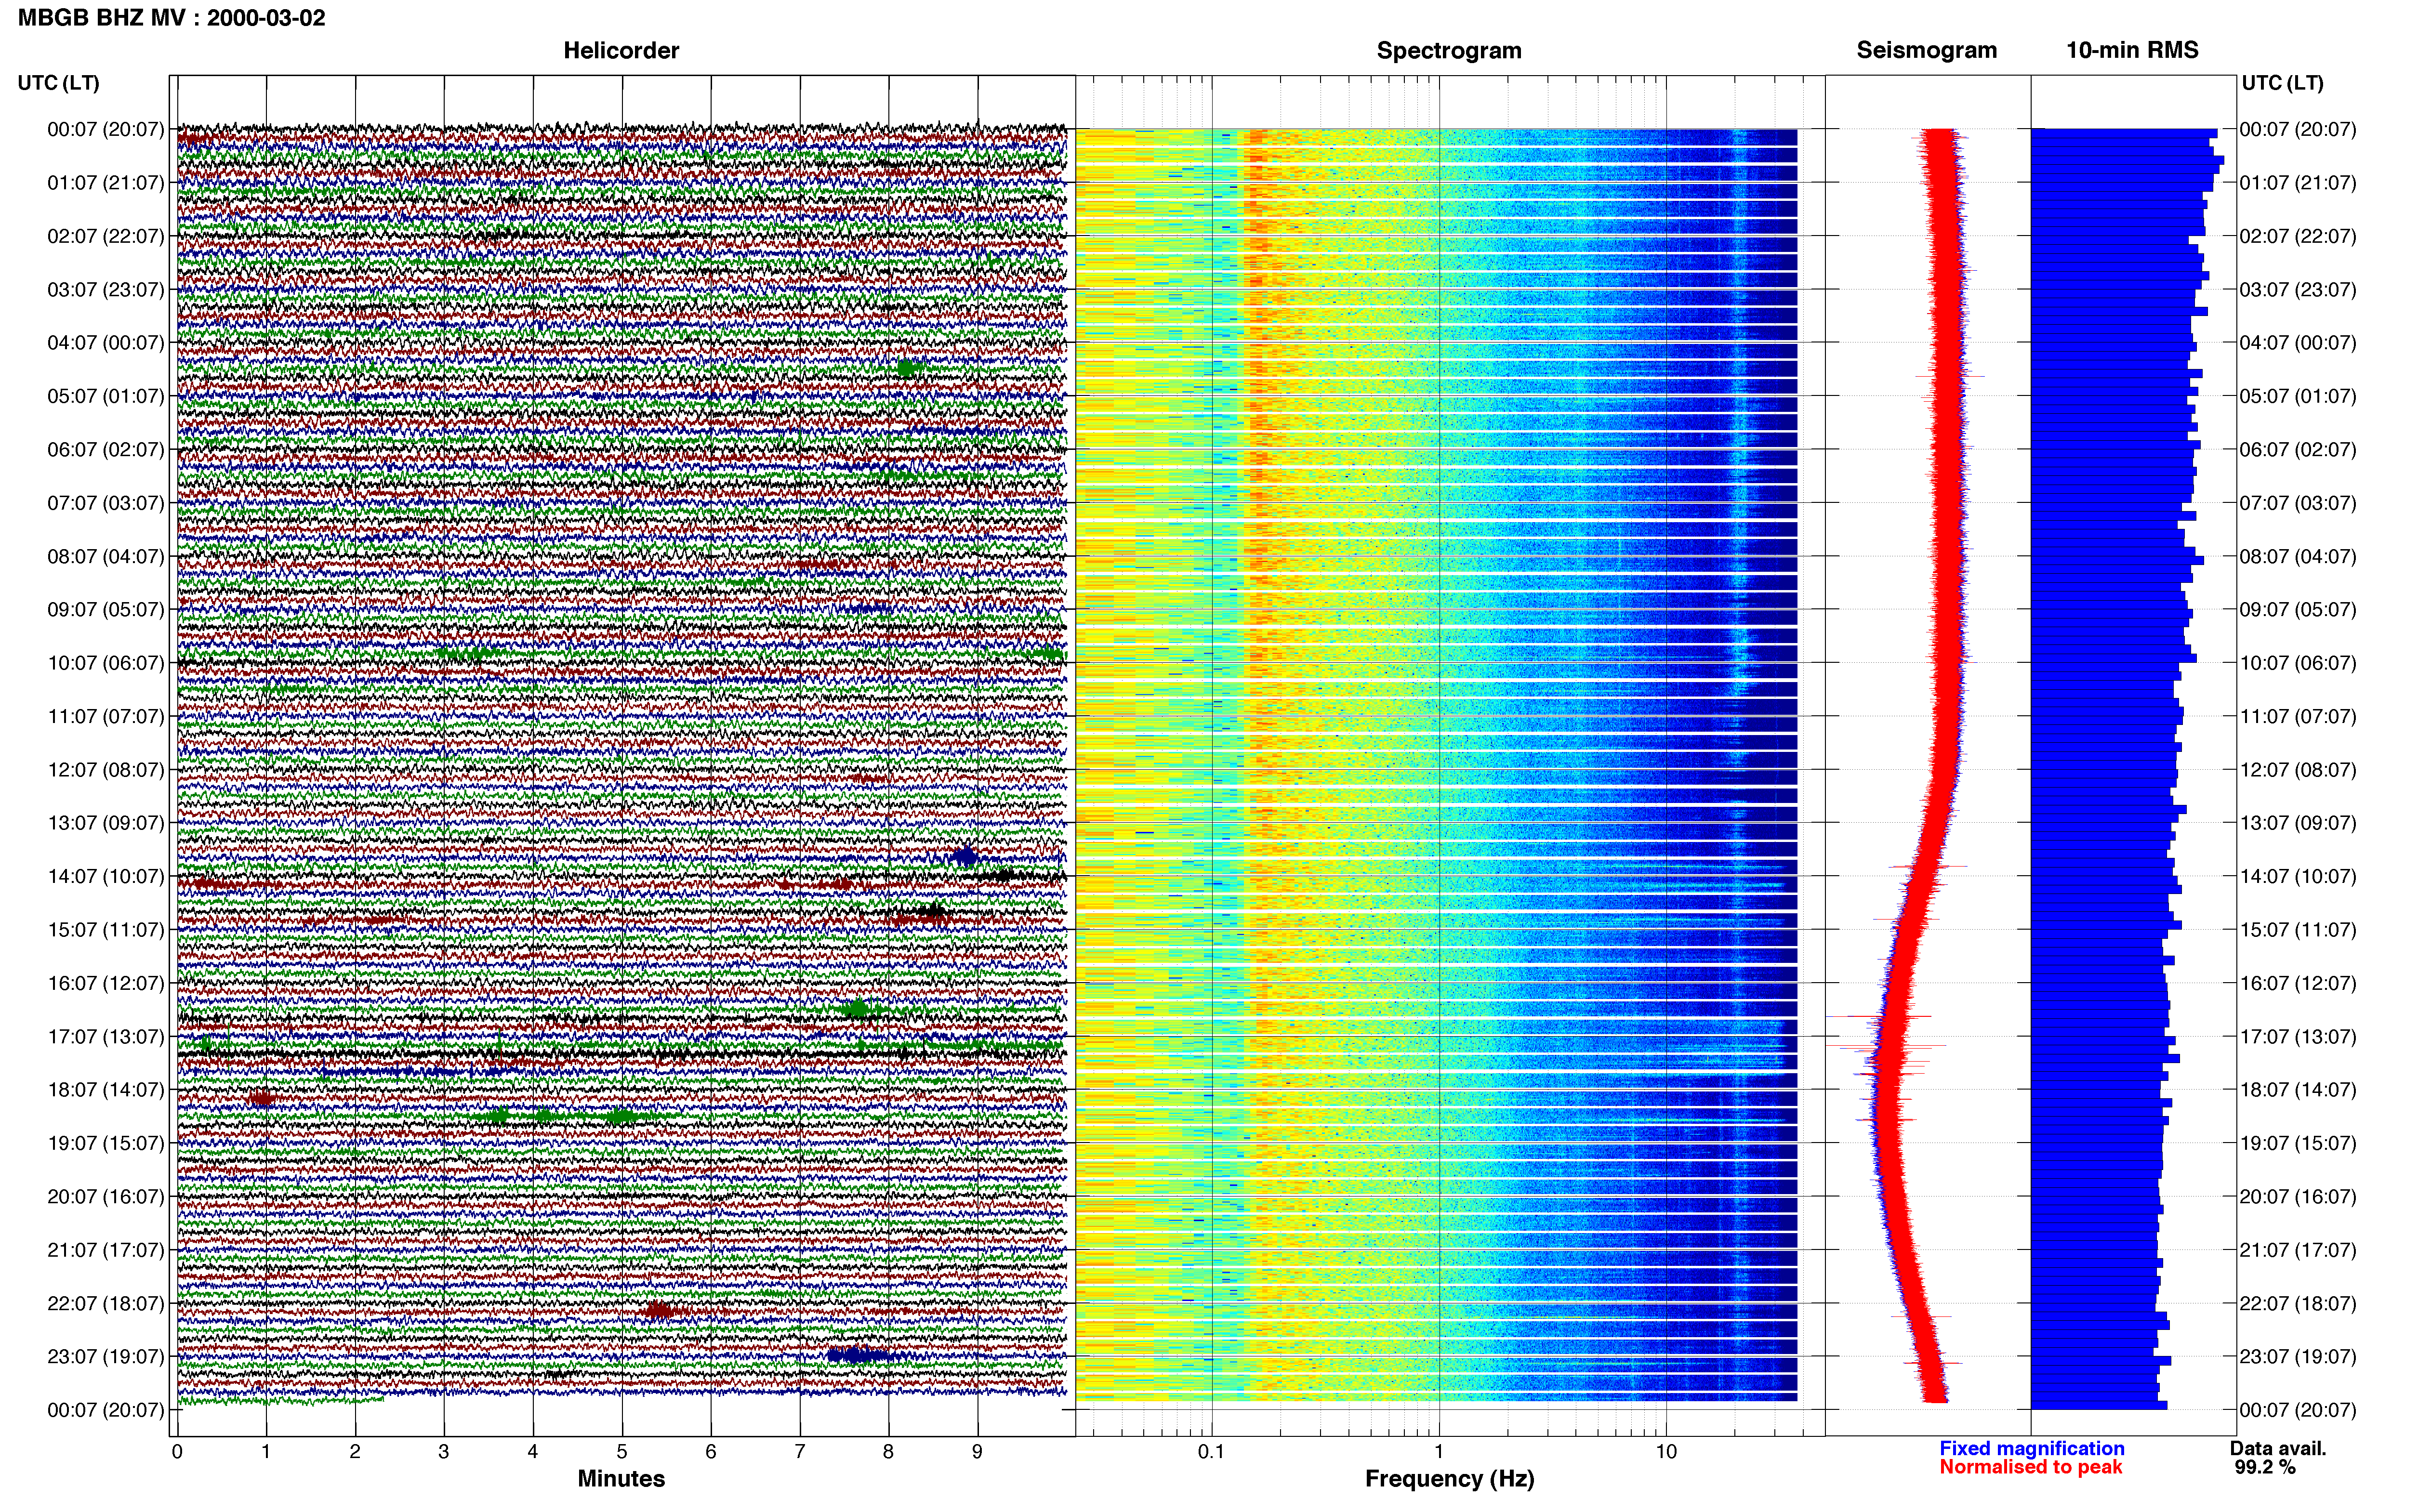Click the left '08:07 (04:07)' time label
The image size is (2418, 1512).
coord(106,556)
